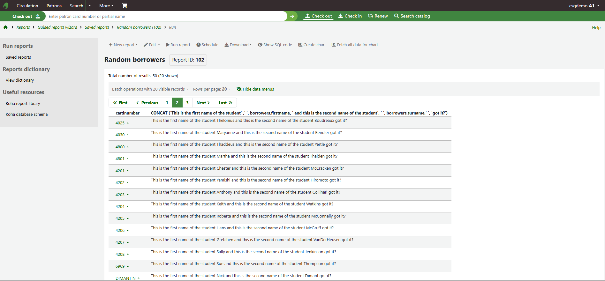
Task: Open the Circulation menu
Action: tap(27, 6)
